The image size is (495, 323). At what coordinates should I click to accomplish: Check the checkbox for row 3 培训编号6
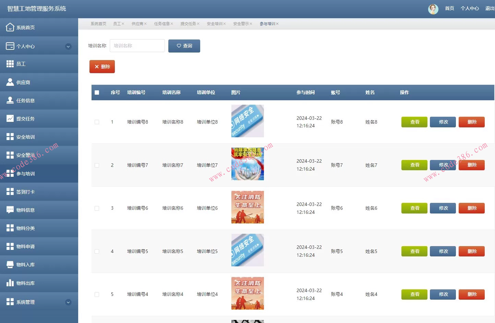[x=97, y=208]
